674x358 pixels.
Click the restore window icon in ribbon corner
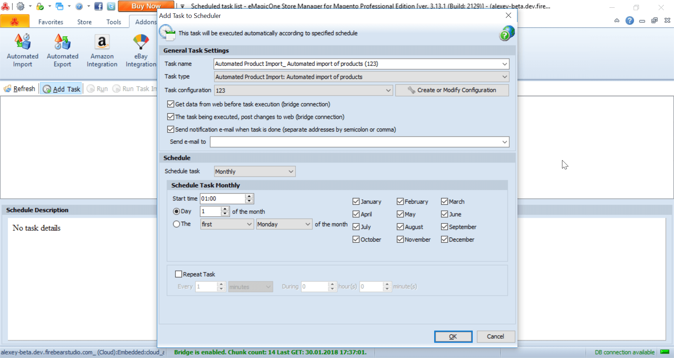coord(654,21)
